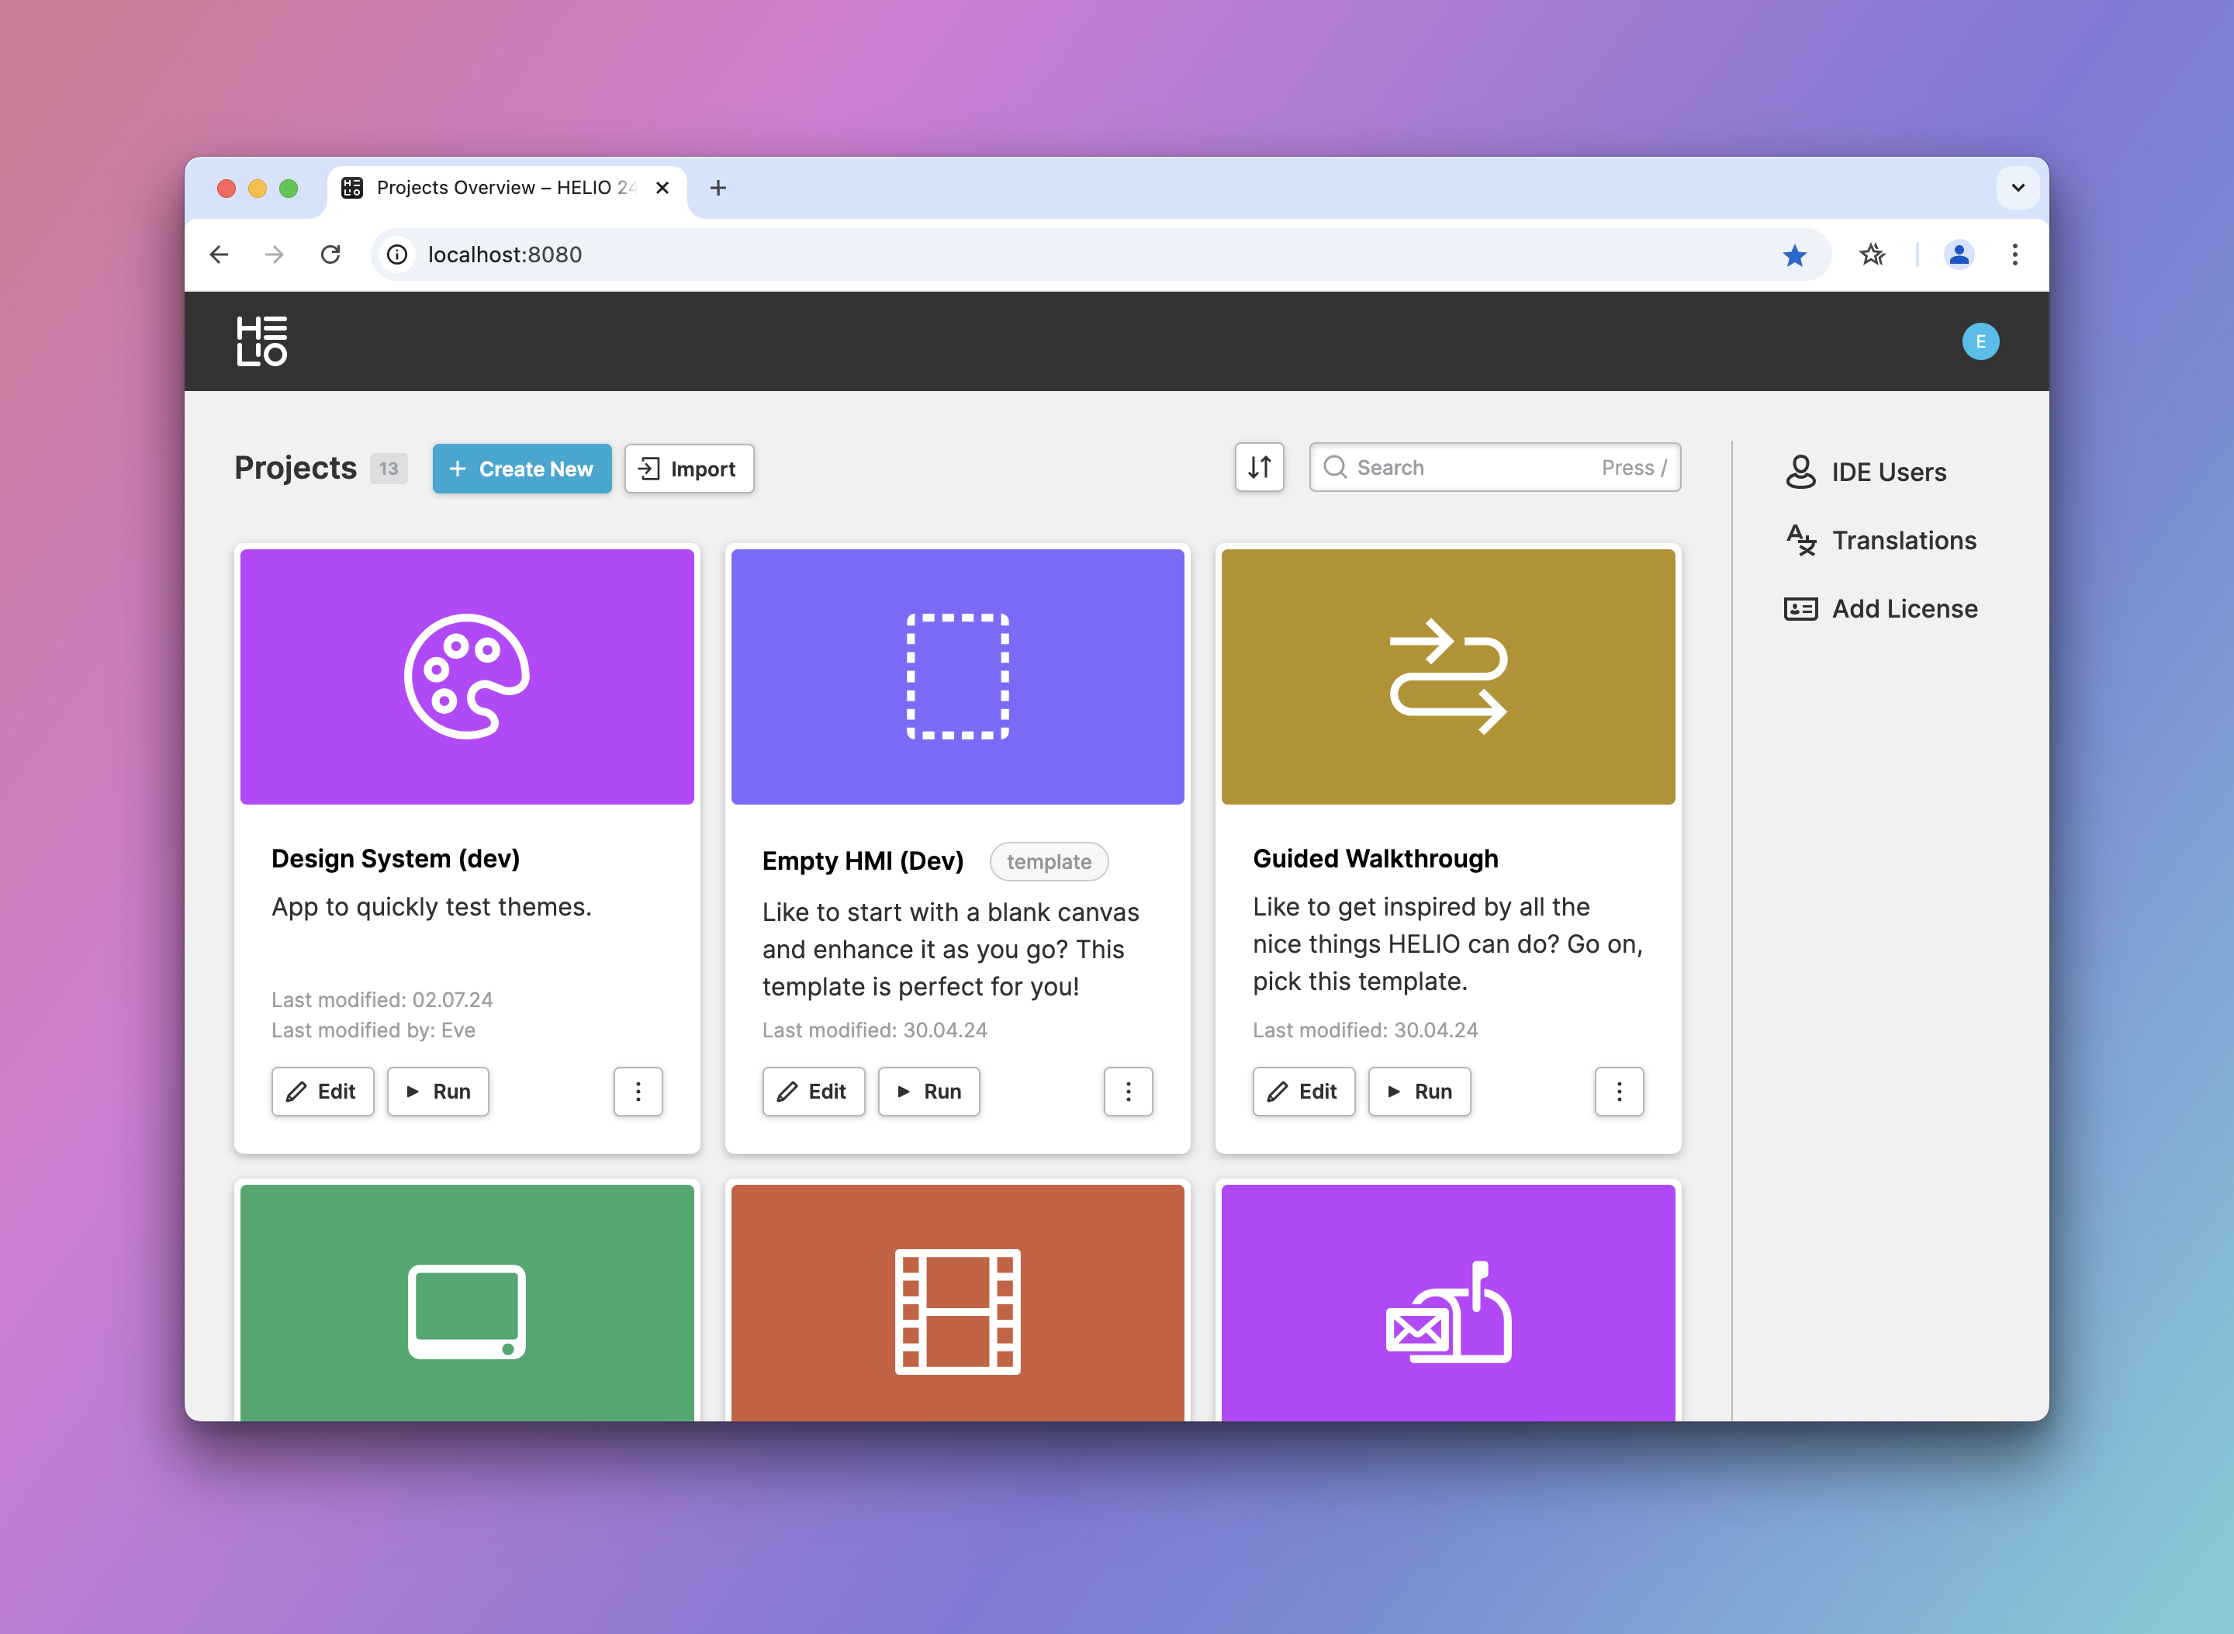The height and width of the screenshot is (1634, 2234).
Task: Open the user avatar E menu
Action: point(1979,341)
